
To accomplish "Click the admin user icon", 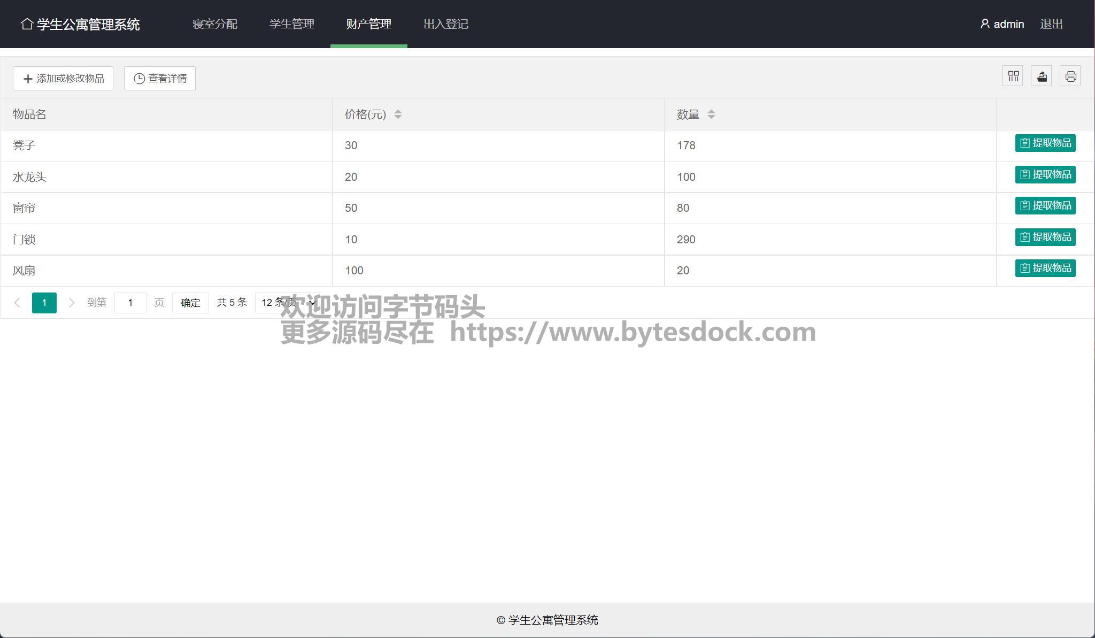I will click(985, 24).
